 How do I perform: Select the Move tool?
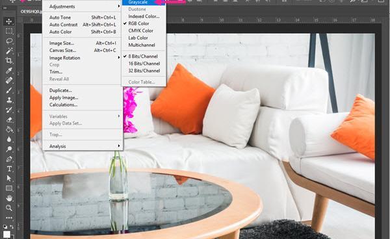[x=9, y=21]
